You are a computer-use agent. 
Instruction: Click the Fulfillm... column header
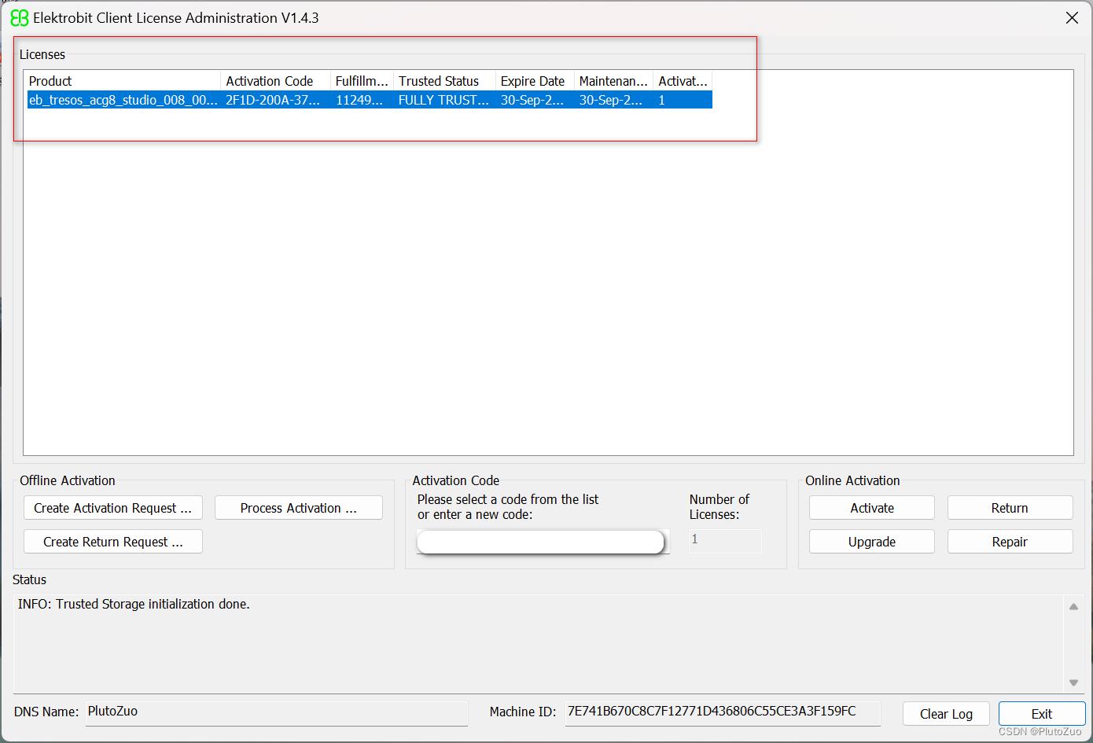coord(362,81)
